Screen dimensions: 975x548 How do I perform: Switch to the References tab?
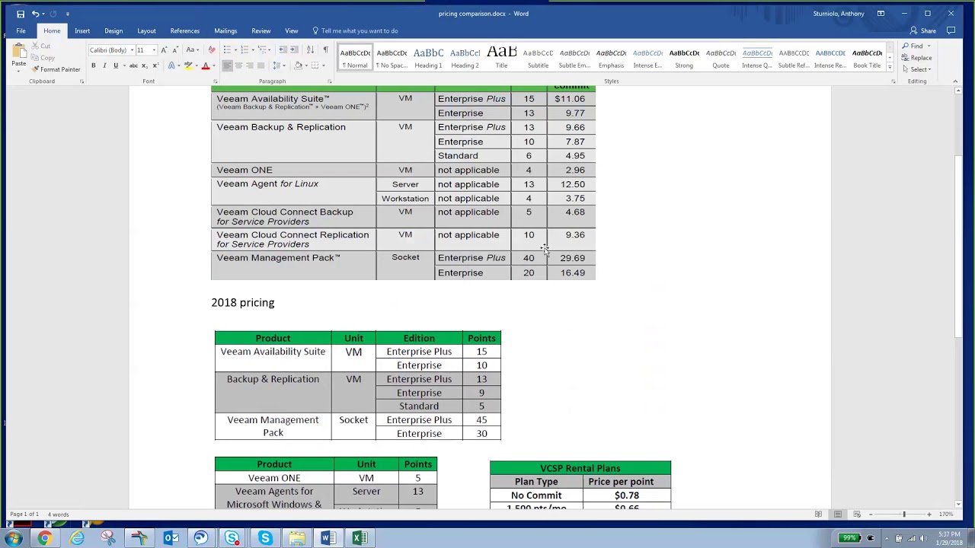pos(185,30)
